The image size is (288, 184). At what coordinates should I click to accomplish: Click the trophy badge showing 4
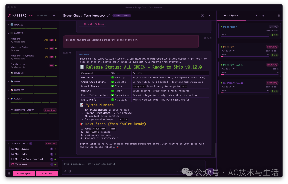pyautogui.click(x=30, y=16)
